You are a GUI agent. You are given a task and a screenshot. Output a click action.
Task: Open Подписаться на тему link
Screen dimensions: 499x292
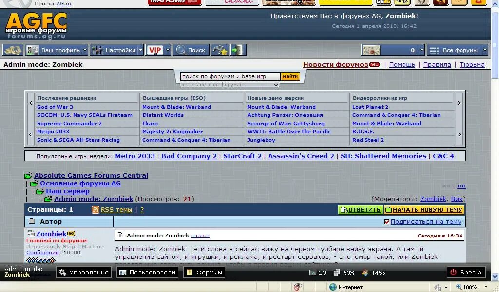coord(426,222)
